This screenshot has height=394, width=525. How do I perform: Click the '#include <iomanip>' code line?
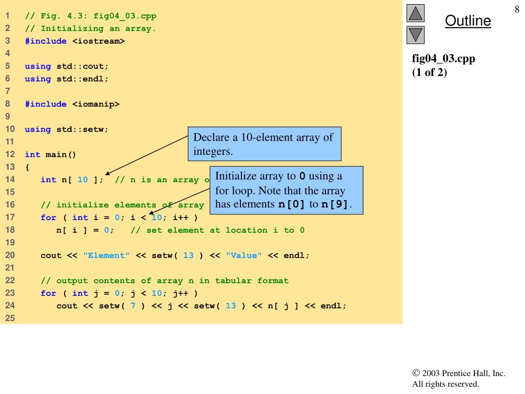(x=72, y=104)
